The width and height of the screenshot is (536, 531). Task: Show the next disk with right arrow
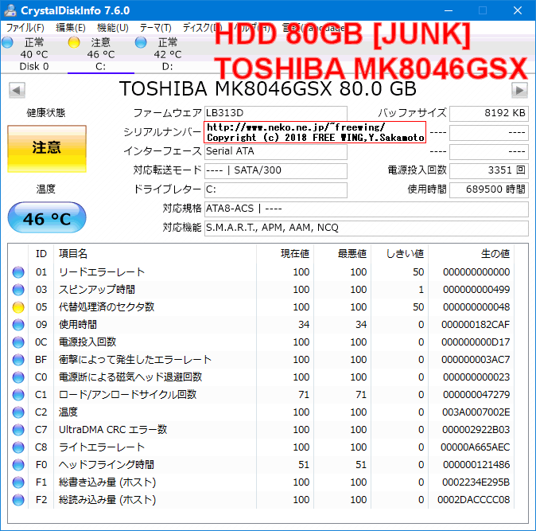[519, 90]
